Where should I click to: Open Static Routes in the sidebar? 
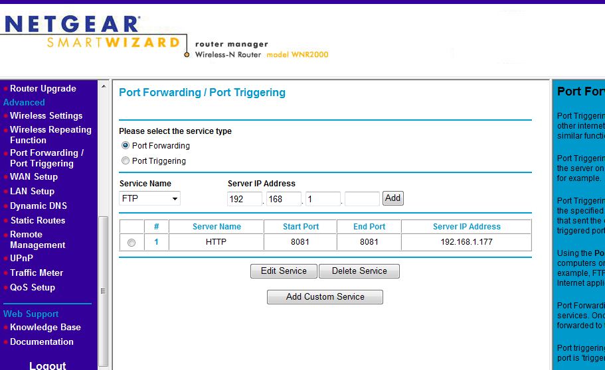37,220
